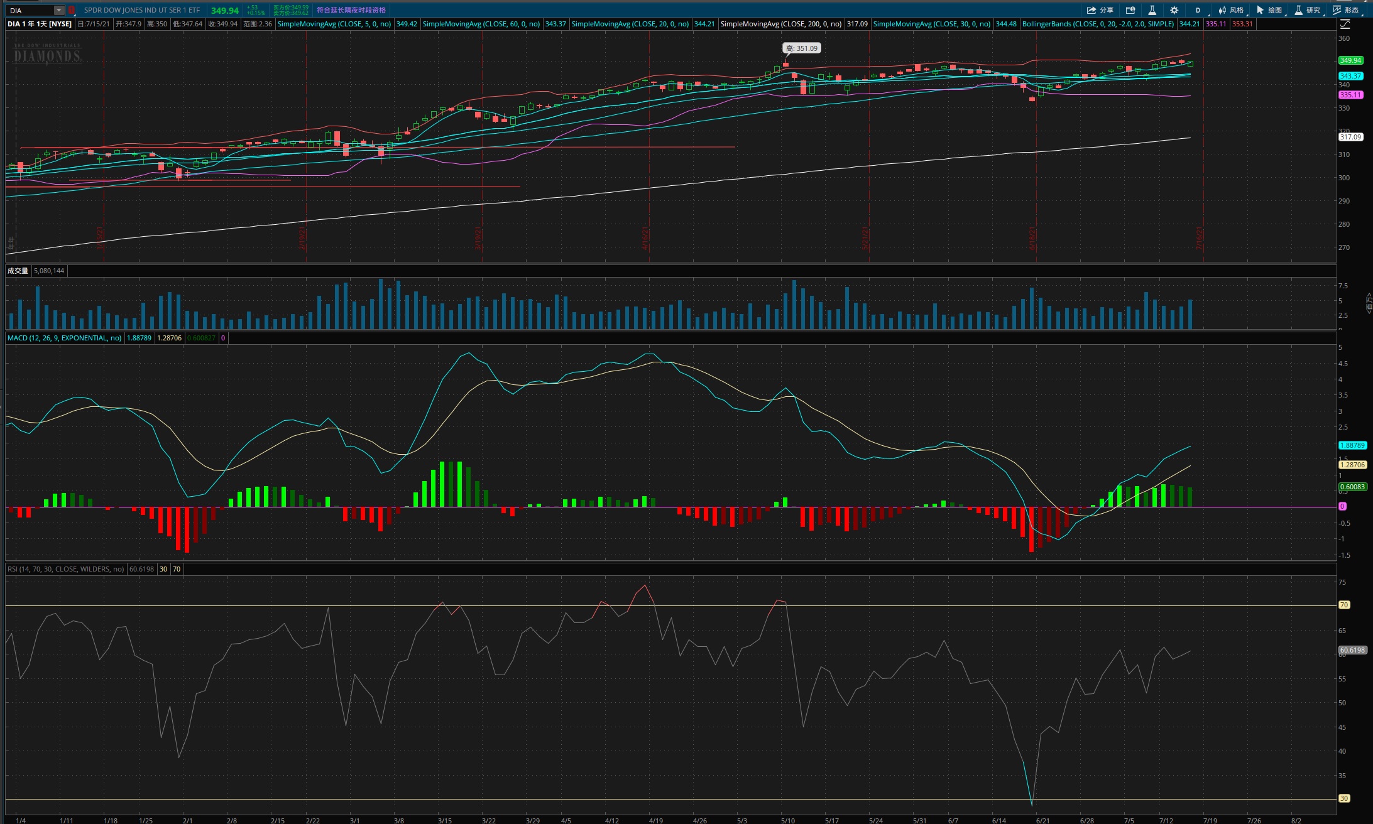Click the chart scale icon above price axis
1373x824 pixels.
click(1345, 24)
